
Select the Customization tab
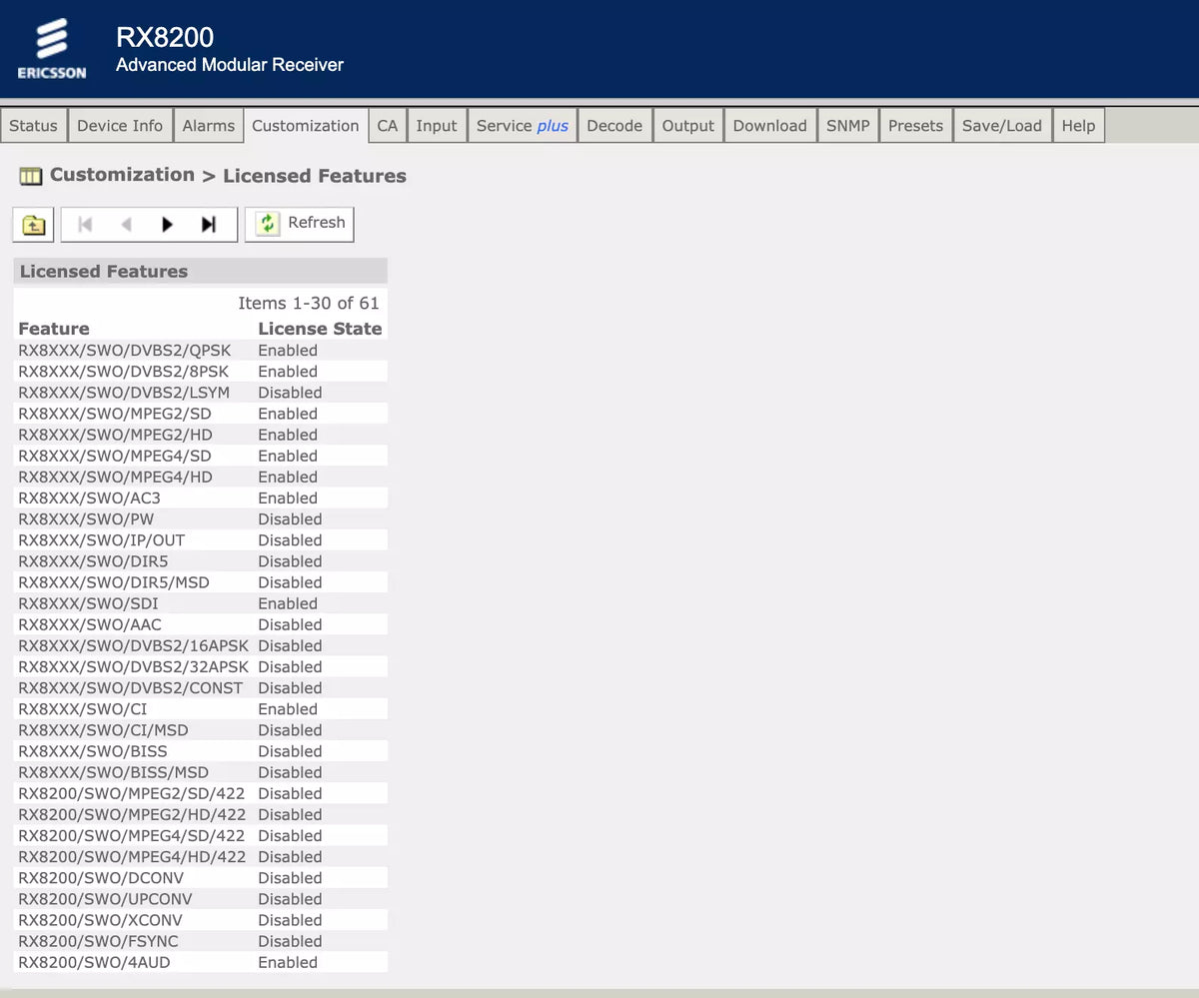coord(305,126)
